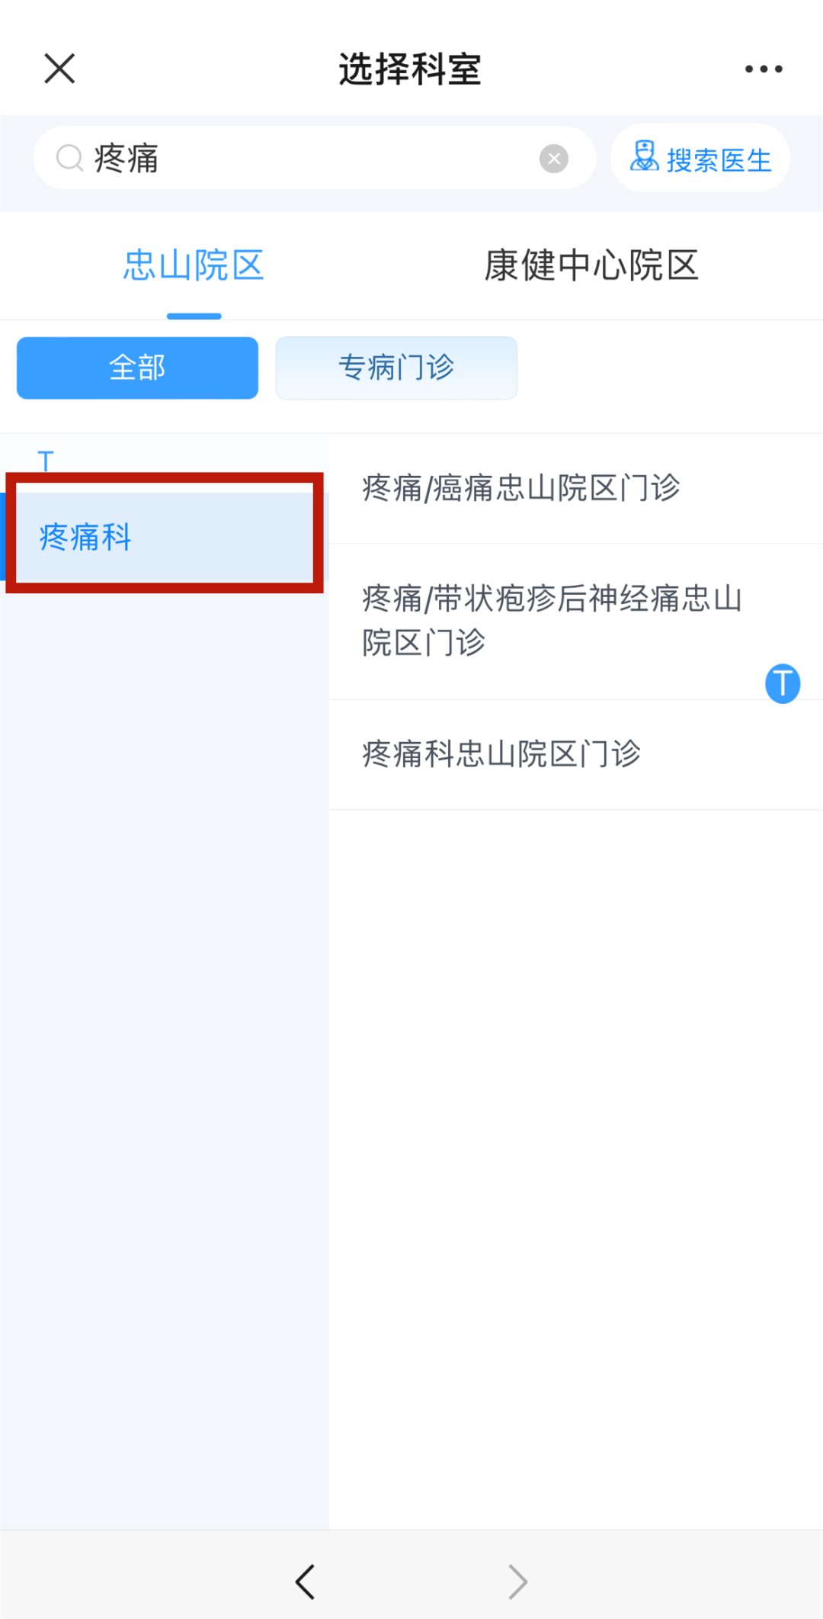Select 疼痛科 in the left department list
The image size is (823, 1619).
165,537
